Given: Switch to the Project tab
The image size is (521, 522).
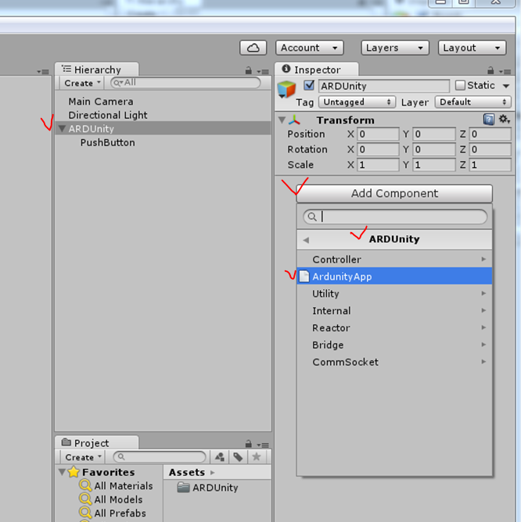Looking at the screenshot, I should click(x=97, y=443).
